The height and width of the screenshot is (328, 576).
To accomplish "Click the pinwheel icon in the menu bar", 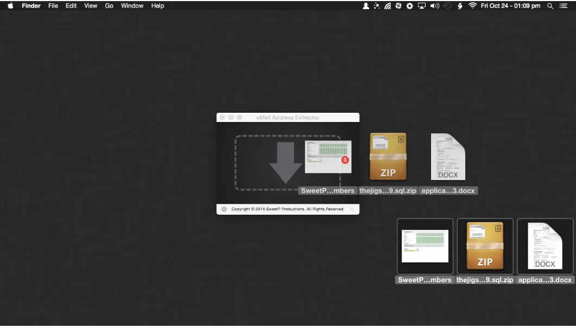I will [x=398, y=6].
